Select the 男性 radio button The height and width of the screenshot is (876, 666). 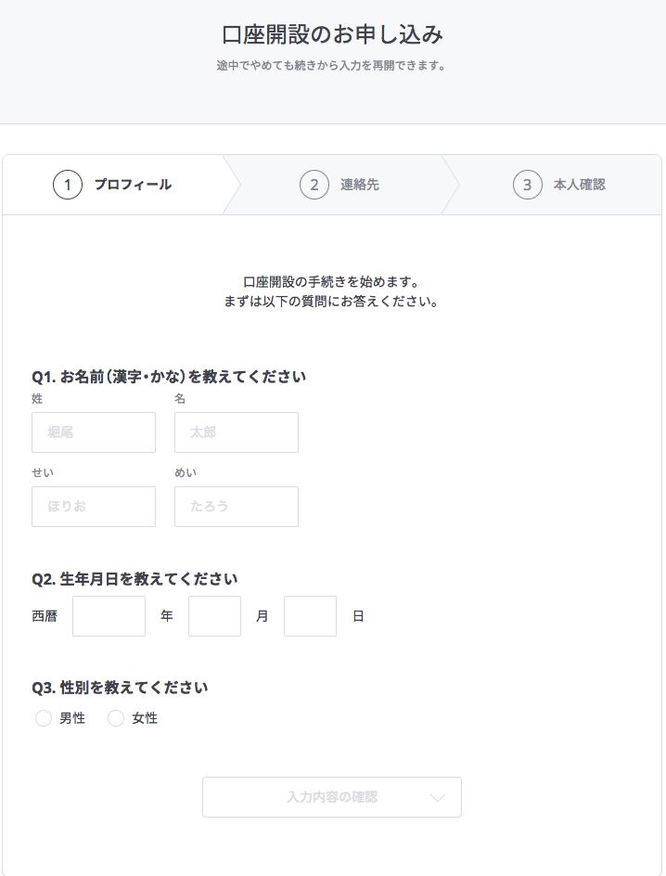coord(44,718)
